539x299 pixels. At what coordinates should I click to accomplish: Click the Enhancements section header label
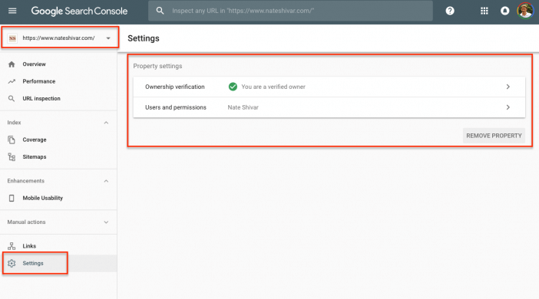26,181
